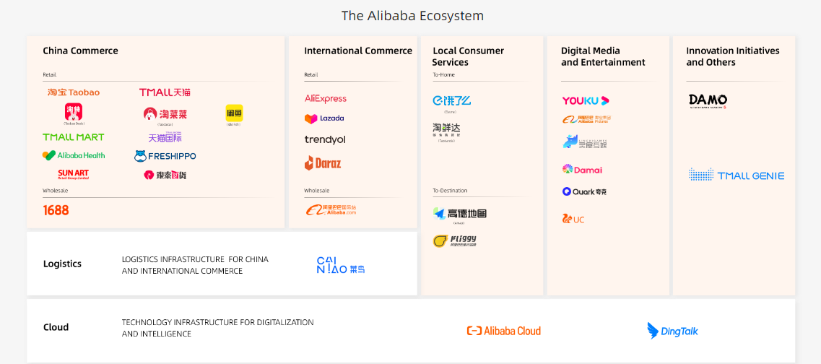Screen dimensions: 821x364
Task: Click the Taobao logo
Action: pos(74,92)
